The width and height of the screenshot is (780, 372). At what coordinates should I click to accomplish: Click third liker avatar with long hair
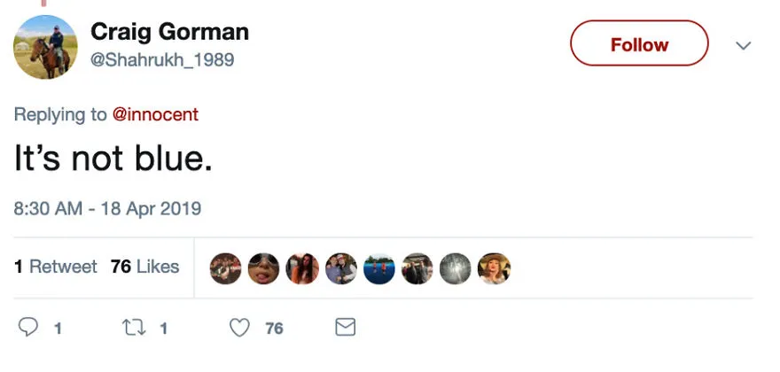(x=302, y=268)
